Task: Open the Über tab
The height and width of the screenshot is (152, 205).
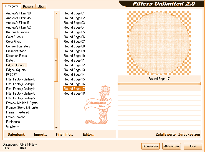Action: click(41, 7)
